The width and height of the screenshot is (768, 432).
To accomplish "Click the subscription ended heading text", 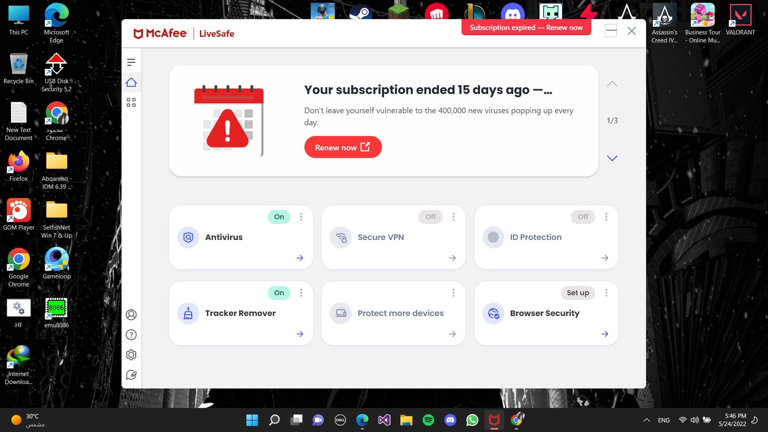I will pos(428,90).
